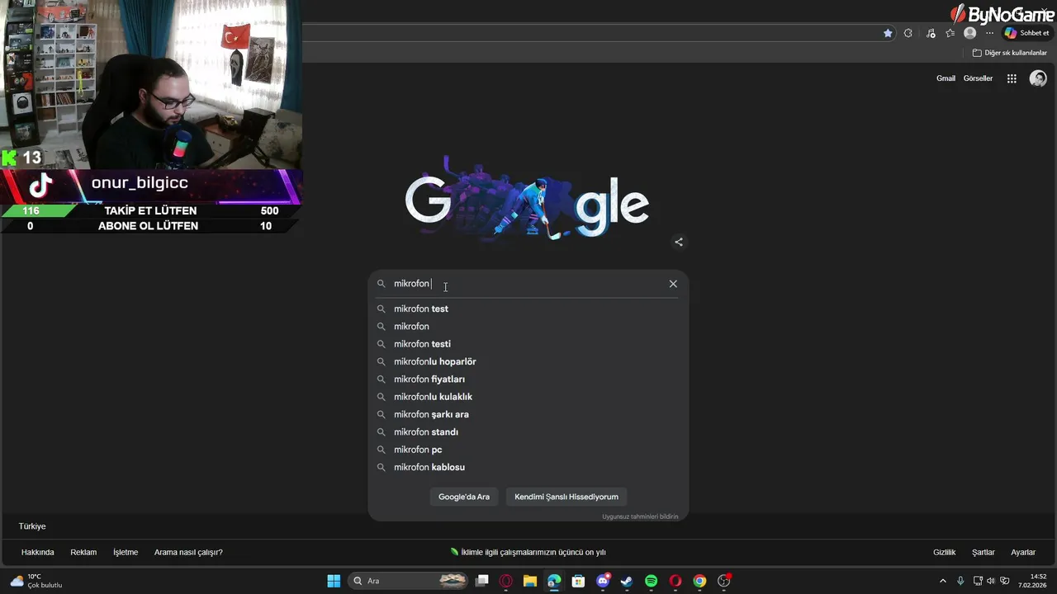Open the Reklam footer link

[83, 552]
